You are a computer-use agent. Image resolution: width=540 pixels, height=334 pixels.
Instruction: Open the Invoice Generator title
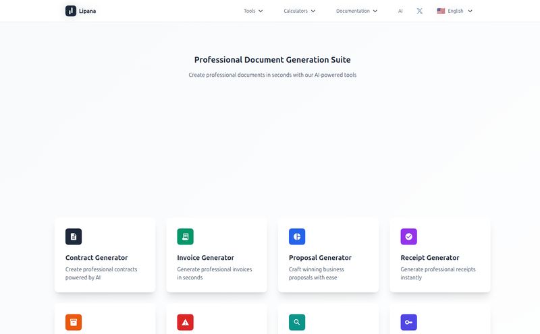click(206, 258)
